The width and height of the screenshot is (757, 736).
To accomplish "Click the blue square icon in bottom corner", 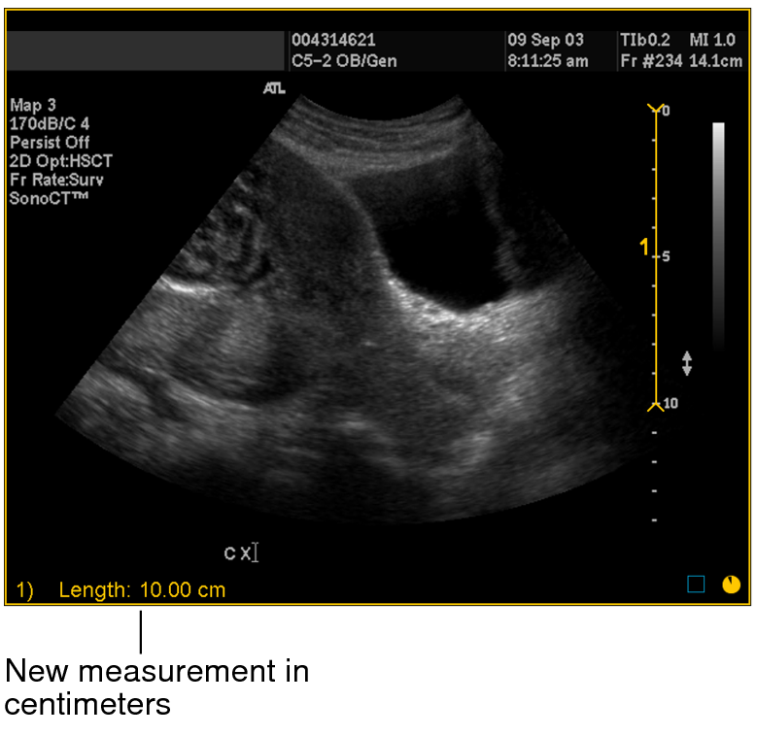I will [696, 584].
